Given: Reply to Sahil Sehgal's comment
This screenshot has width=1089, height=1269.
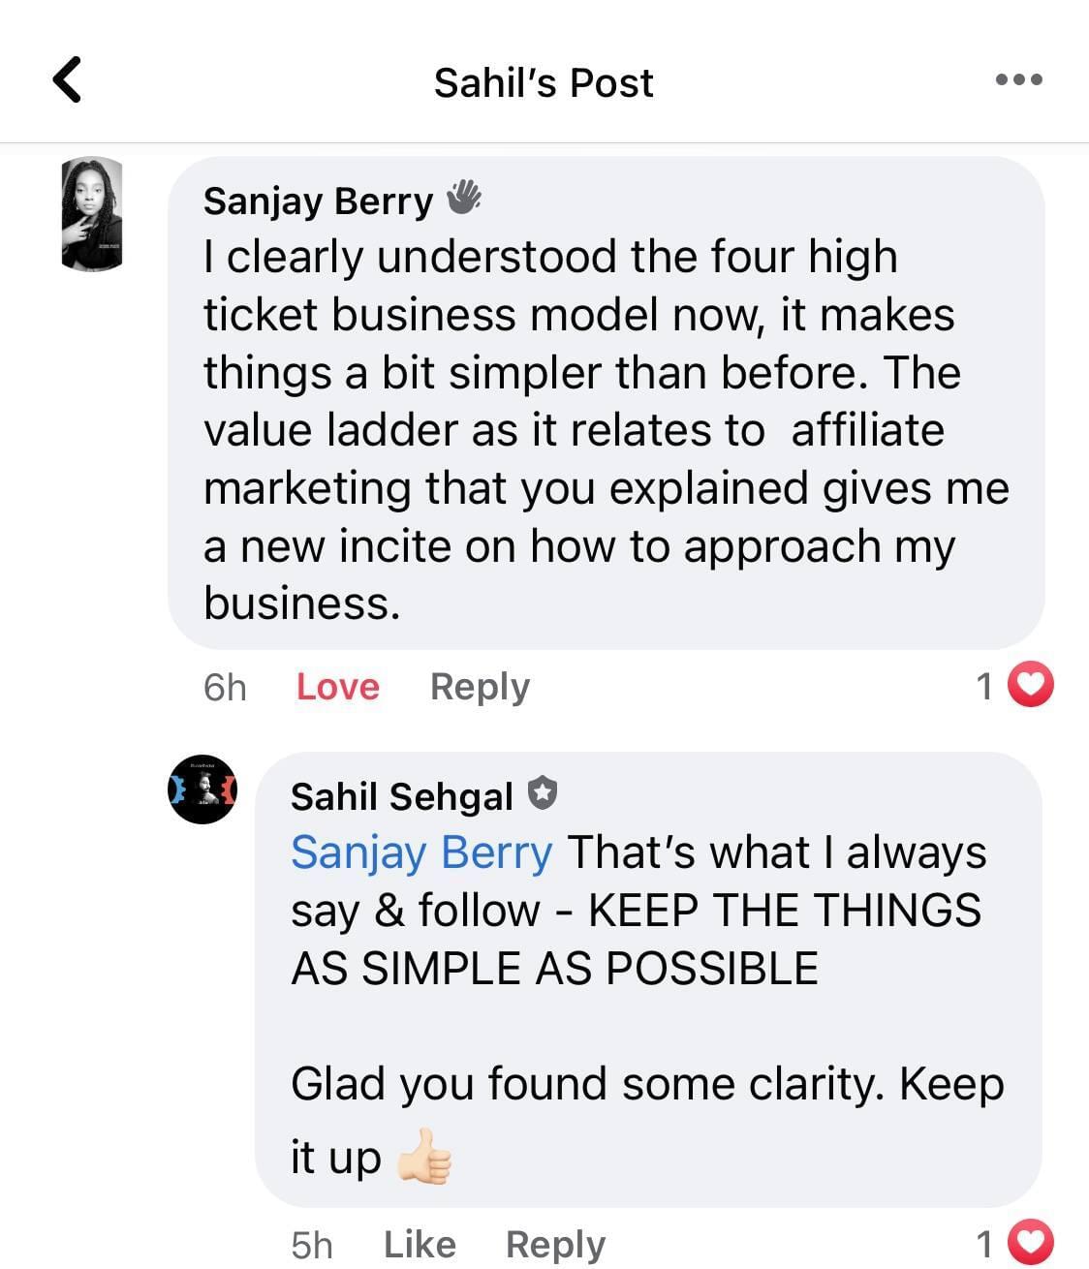Looking at the screenshot, I should click(555, 1244).
